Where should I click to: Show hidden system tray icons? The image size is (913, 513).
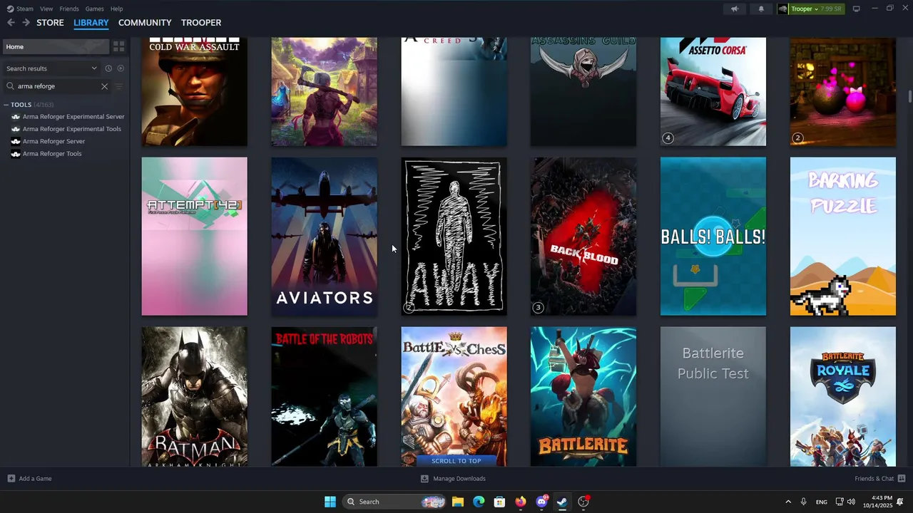point(788,502)
